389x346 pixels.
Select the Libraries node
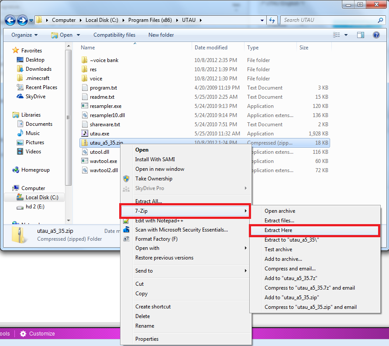pyautogui.click(x=26, y=115)
